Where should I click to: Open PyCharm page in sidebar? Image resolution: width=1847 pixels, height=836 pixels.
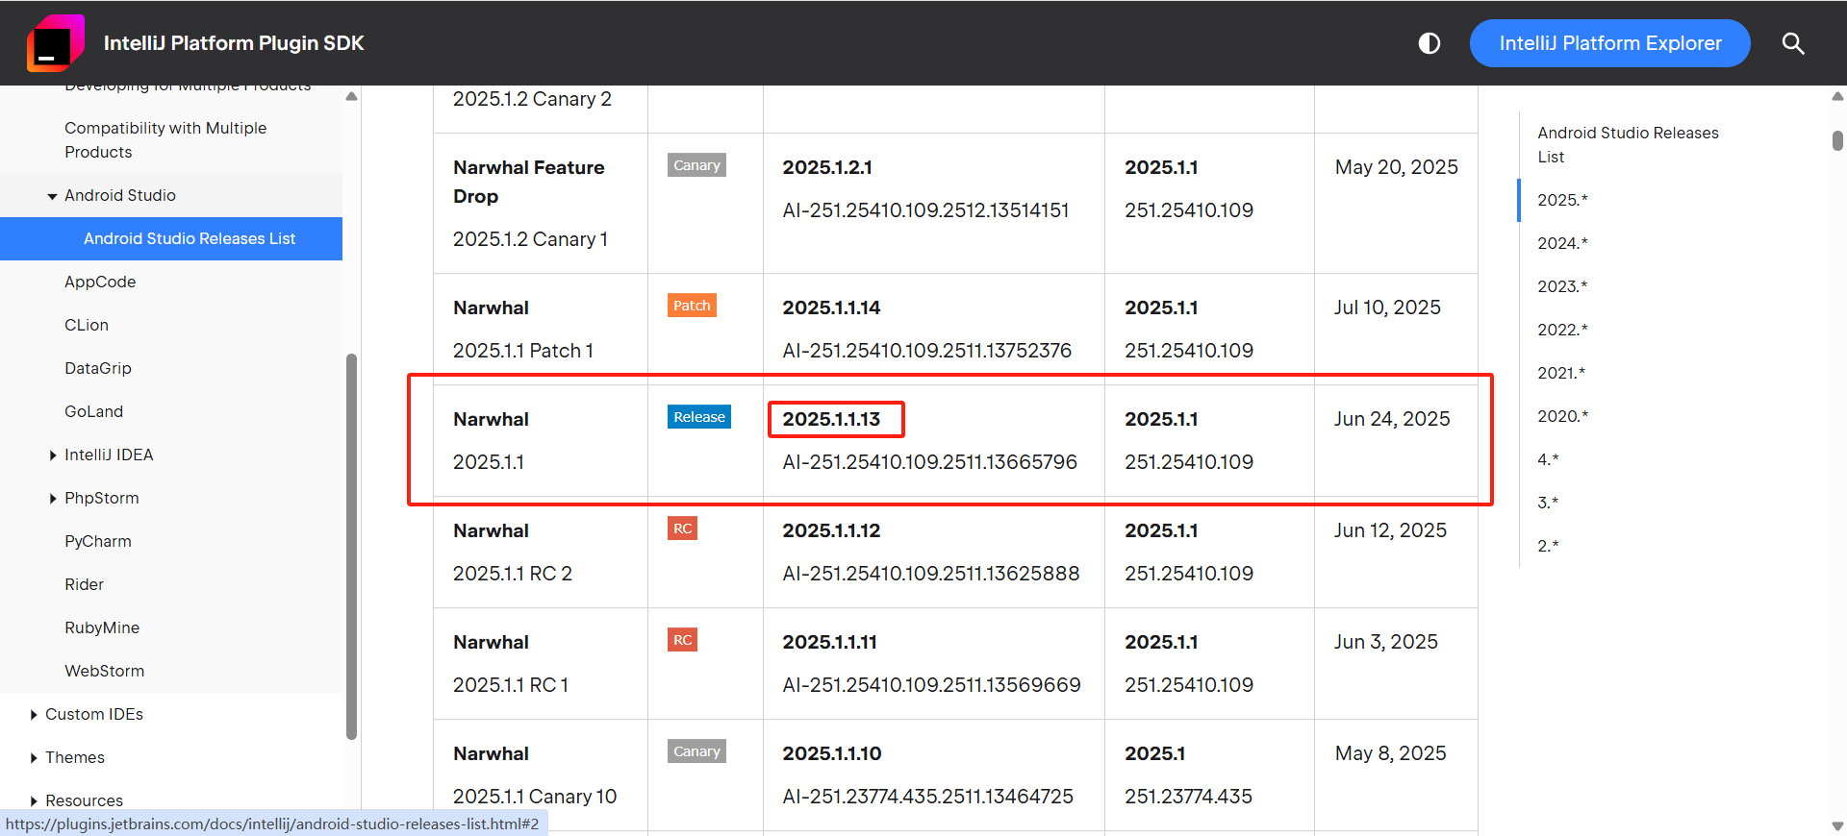[98, 541]
